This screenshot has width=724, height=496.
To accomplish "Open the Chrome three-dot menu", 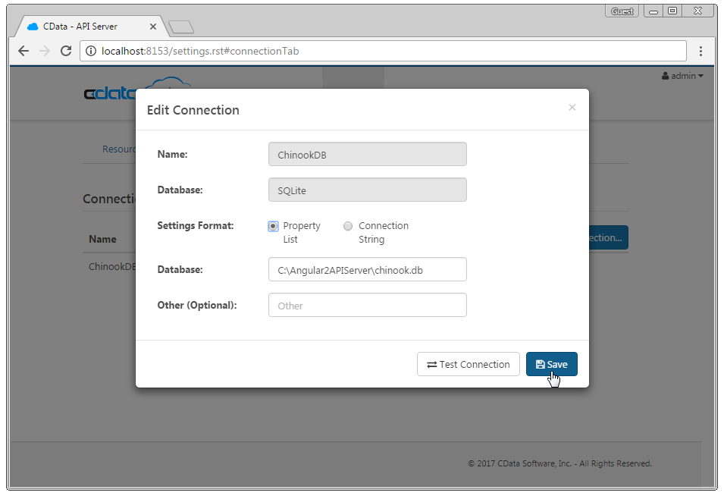I will (x=700, y=51).
